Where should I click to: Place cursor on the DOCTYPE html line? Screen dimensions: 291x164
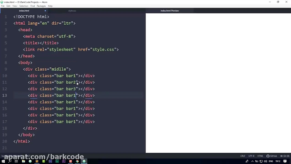coord(31,17)
